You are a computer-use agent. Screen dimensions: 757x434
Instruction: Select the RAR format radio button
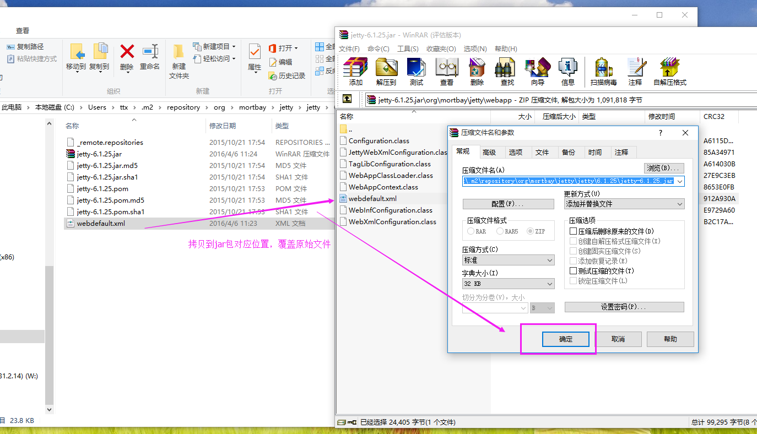pos(471,231)
